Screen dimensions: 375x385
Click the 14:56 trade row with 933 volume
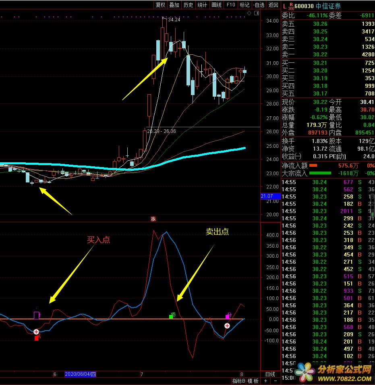328,291
